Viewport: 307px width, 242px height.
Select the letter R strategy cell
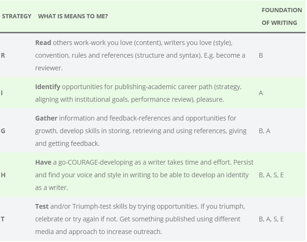(x=3, y=55)
